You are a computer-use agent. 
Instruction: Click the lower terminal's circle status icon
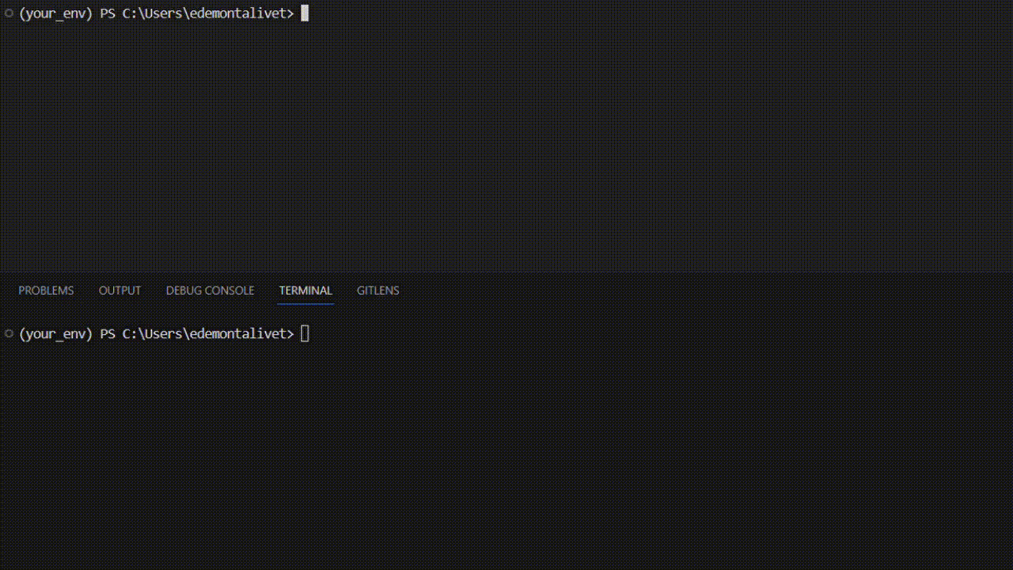coord(9,333)
